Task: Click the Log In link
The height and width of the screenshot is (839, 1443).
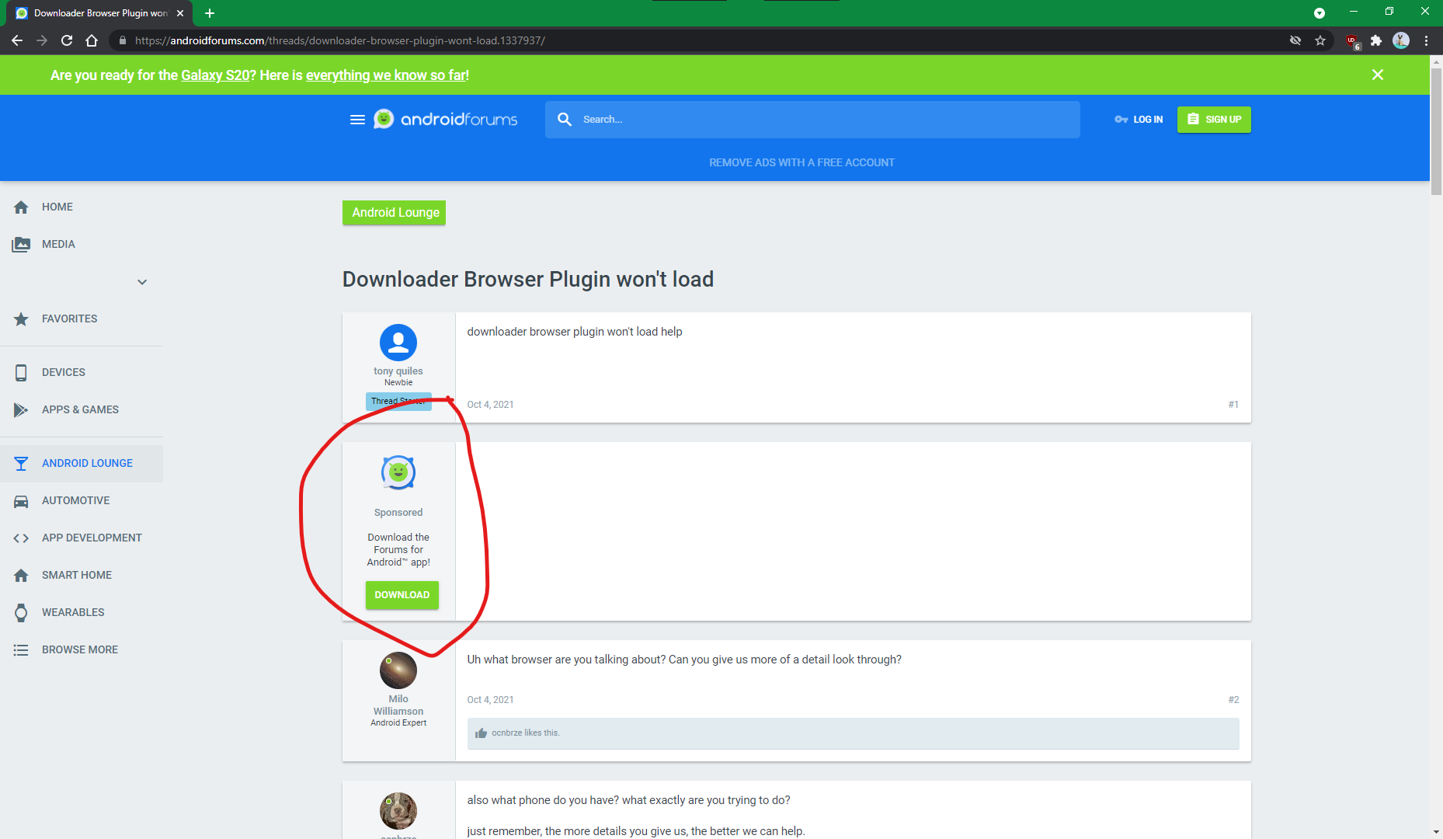Action: [x=1139, y=120]
